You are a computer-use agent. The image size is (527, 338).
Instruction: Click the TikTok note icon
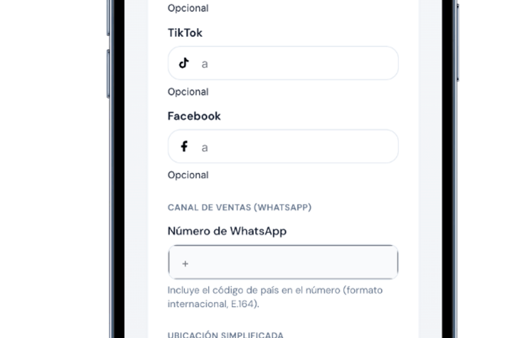point(183,63)
